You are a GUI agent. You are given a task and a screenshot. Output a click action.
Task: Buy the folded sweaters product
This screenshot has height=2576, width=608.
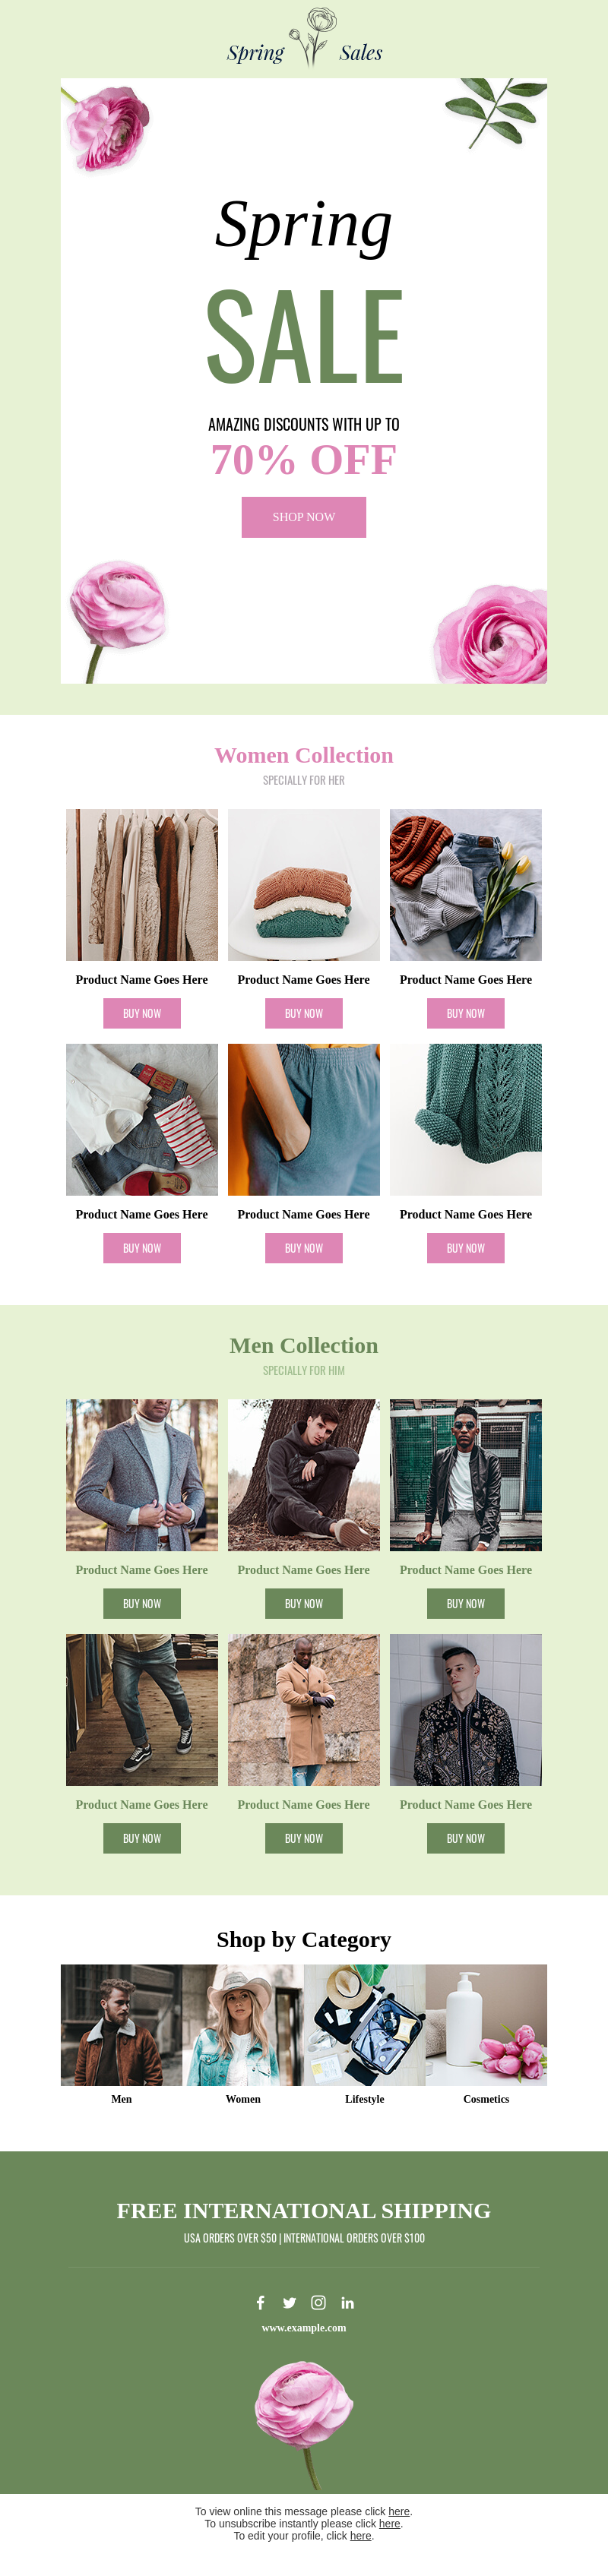click(304, 1013)
